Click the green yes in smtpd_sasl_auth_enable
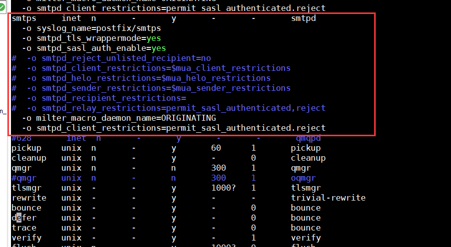Screen dimensions: 451x247 click(x=159, y=48)
